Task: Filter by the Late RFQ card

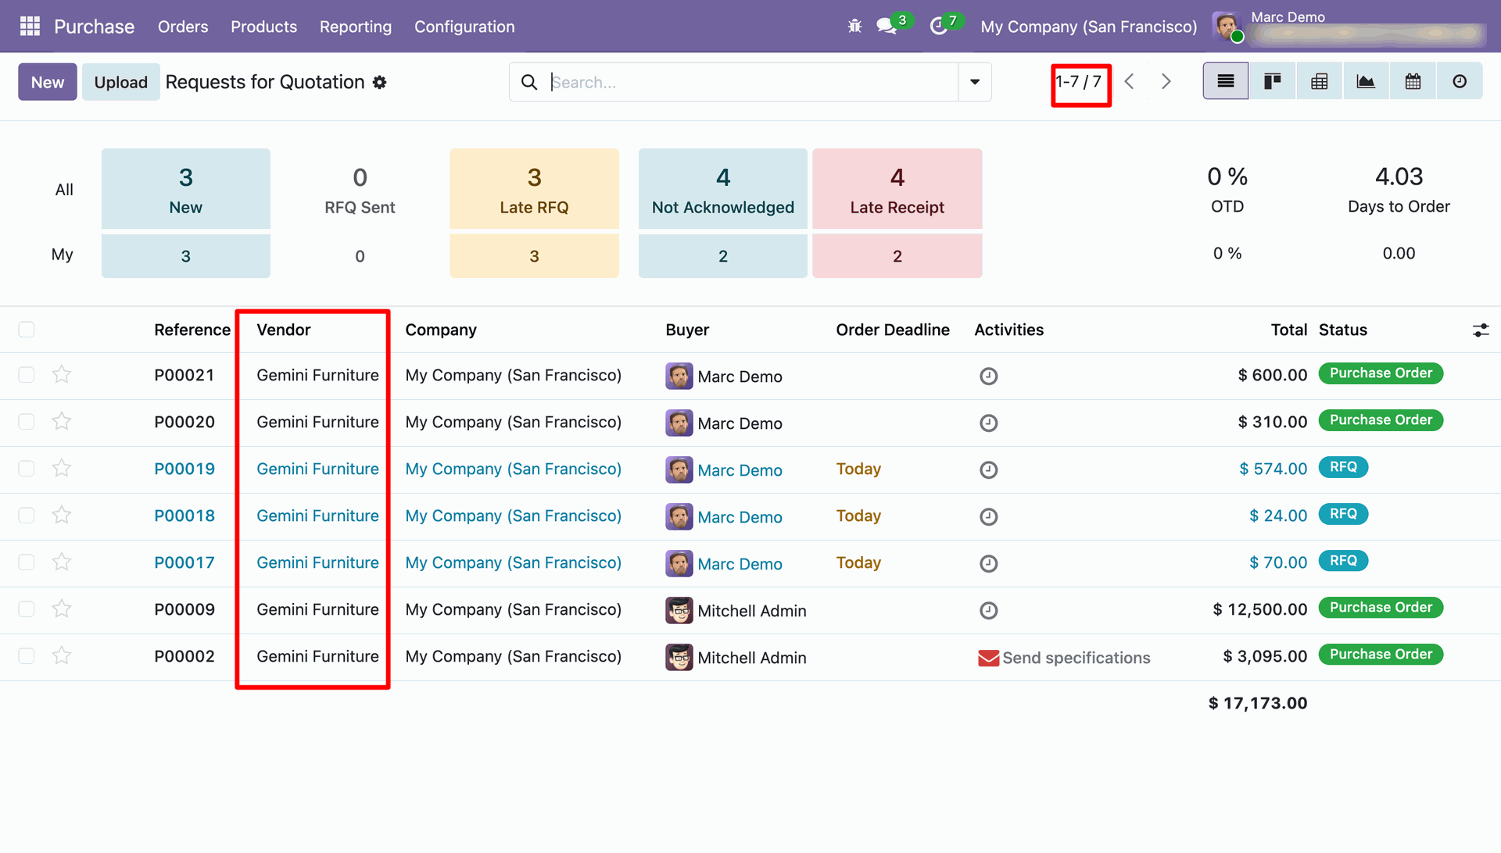Action: 534,189
